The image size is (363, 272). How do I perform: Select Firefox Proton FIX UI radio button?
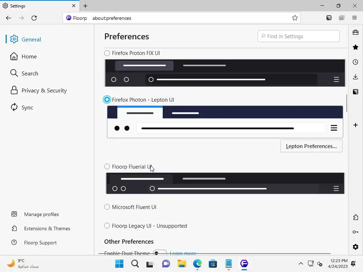click(x=107, y=53)
